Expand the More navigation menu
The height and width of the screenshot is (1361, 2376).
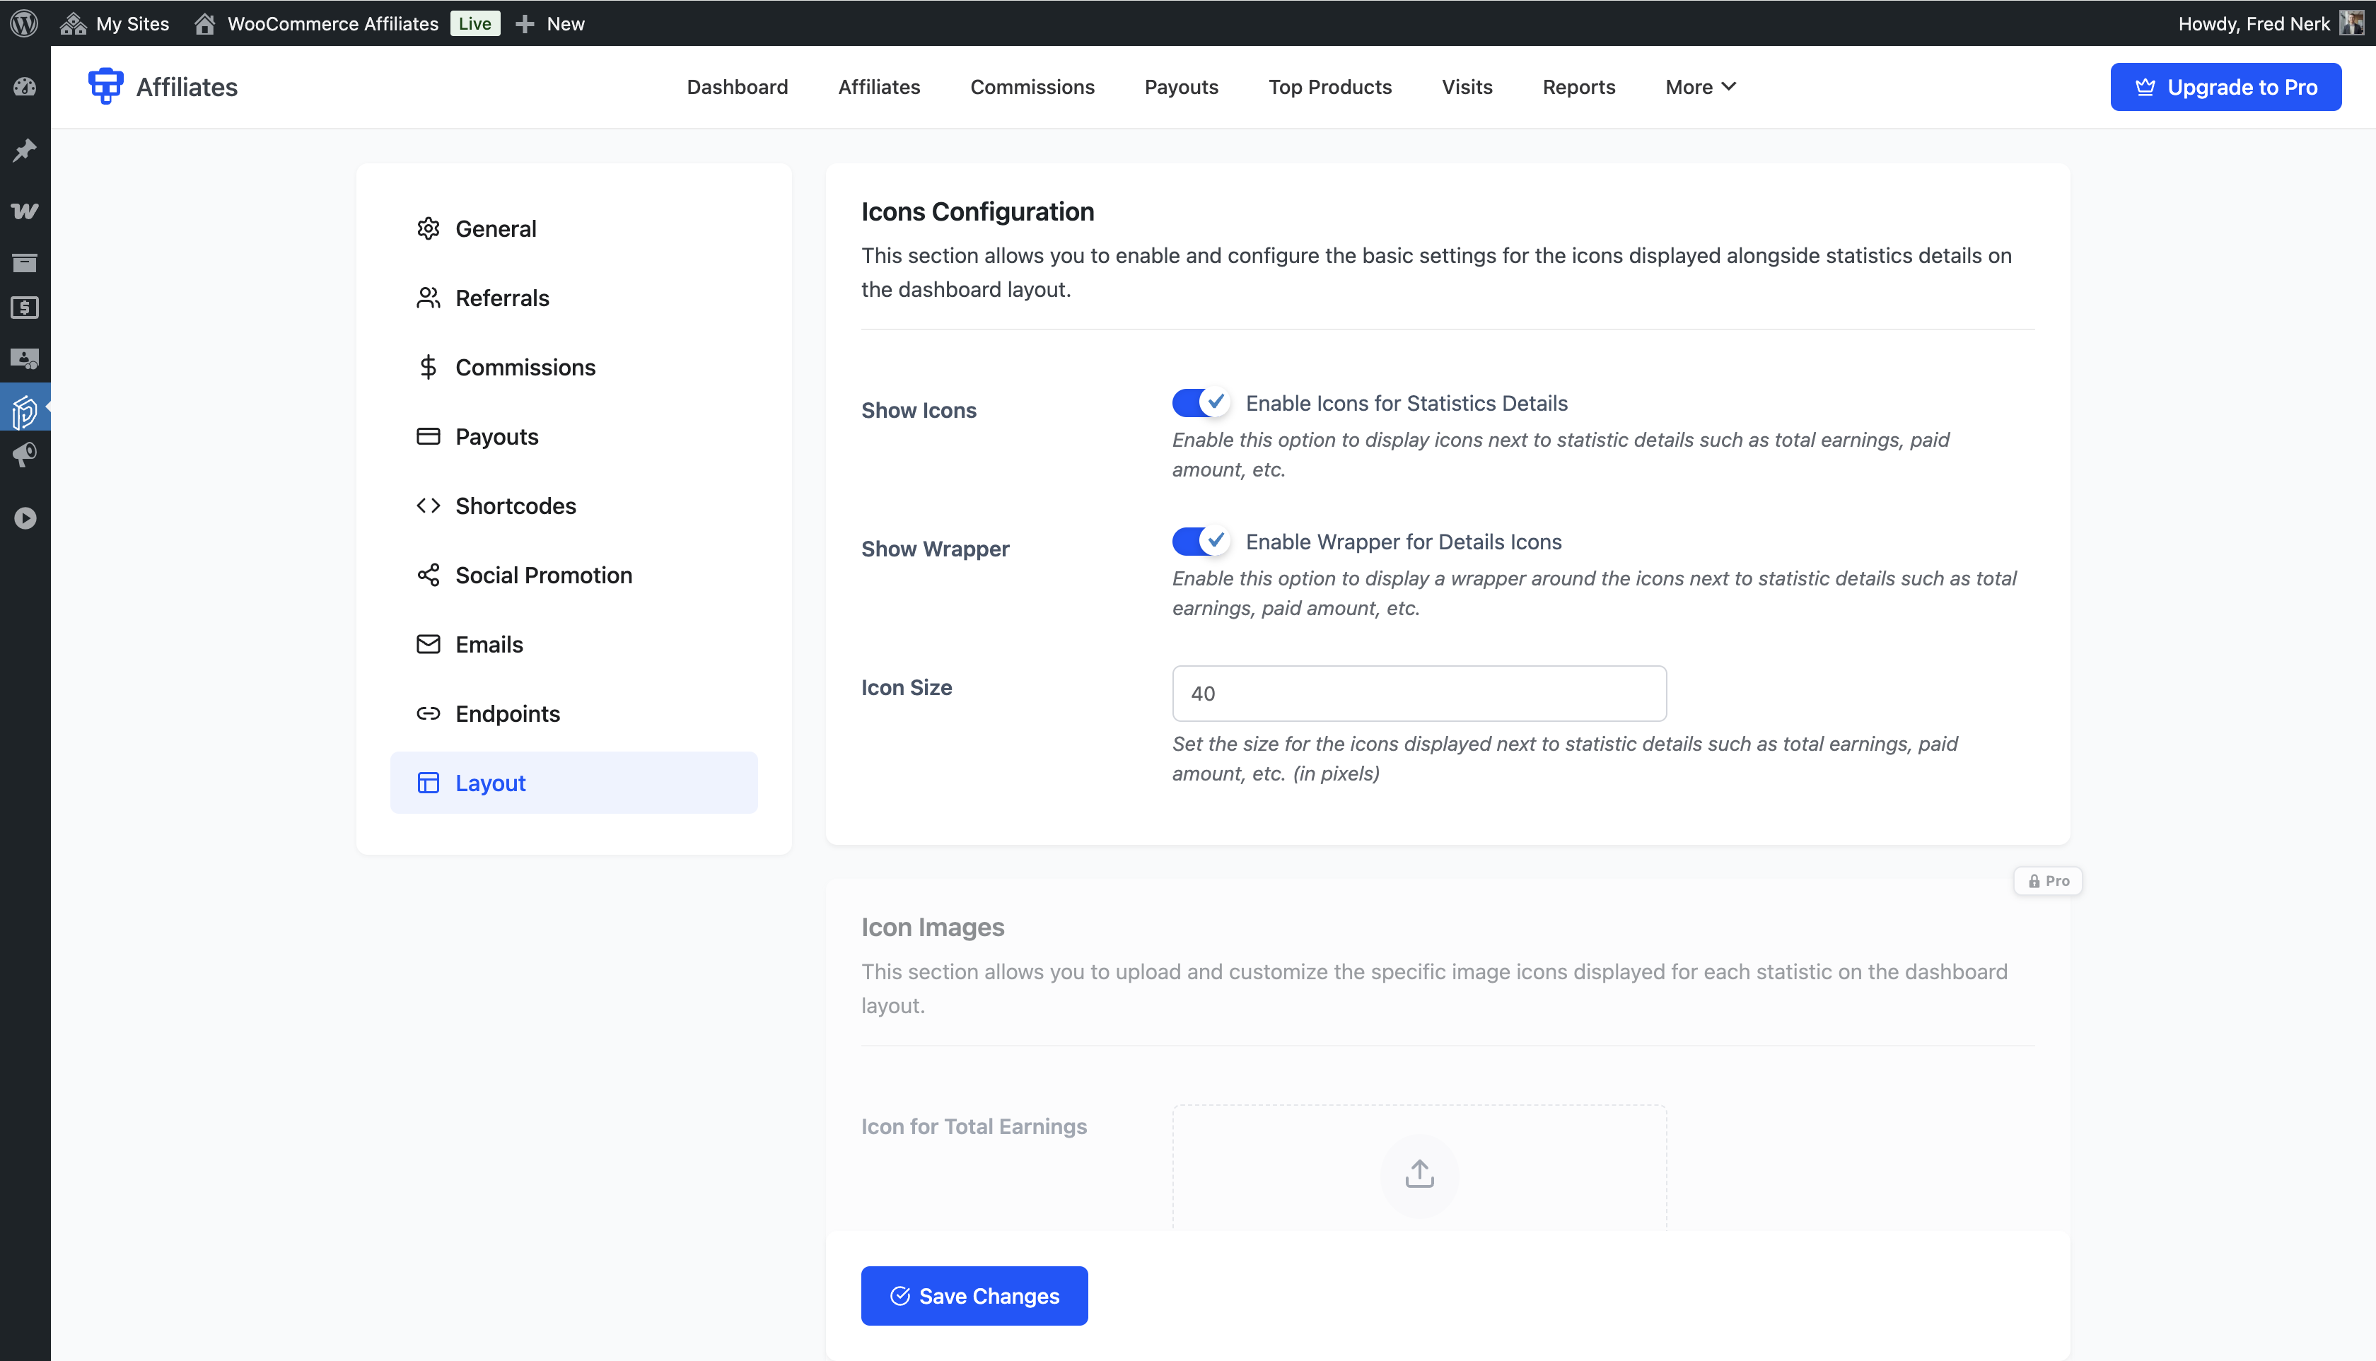pos(1699,87)
